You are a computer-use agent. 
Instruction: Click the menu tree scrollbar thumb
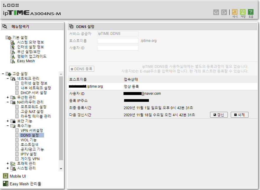[x=61, y=118]
